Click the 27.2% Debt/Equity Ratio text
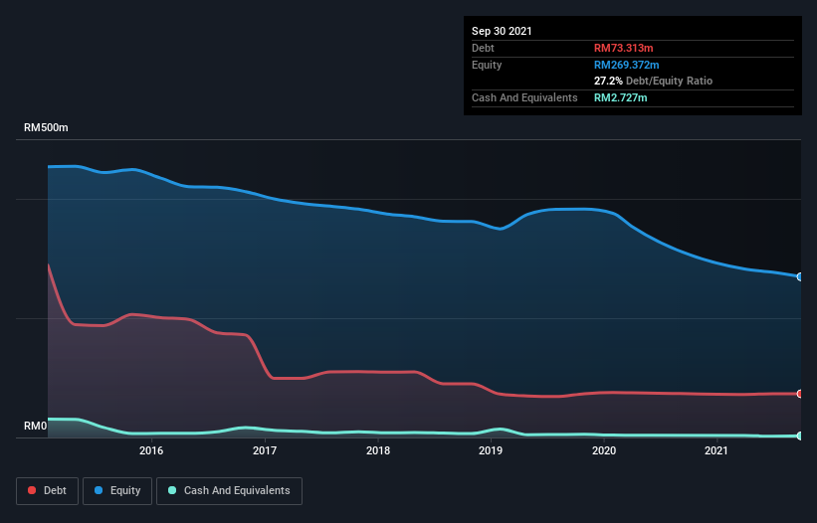Screen dimensions: 817x523 pyautogui.click(x=653, y=81)
